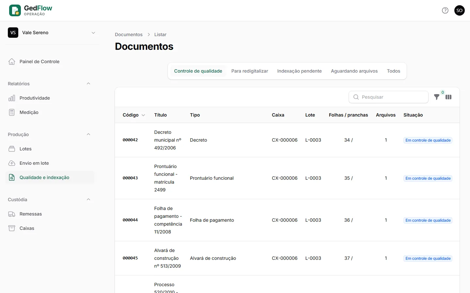
Task: Click the Envio em lote upload icon
Action: [12, 163]
